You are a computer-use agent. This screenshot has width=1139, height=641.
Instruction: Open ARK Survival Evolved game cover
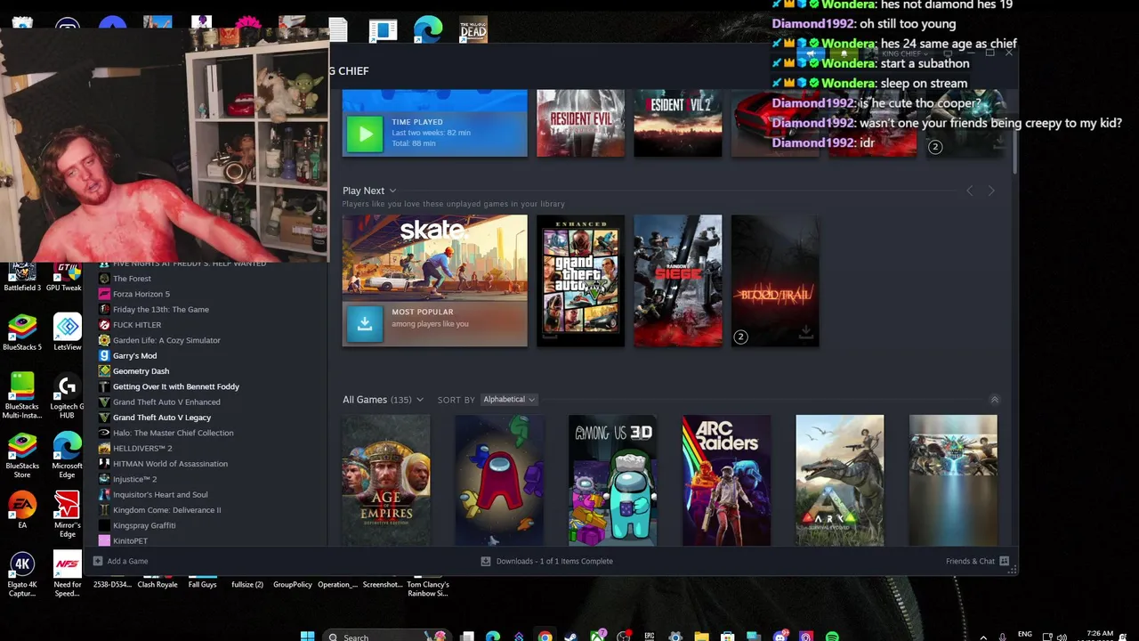pyautogui.click(x=839, y=480)
